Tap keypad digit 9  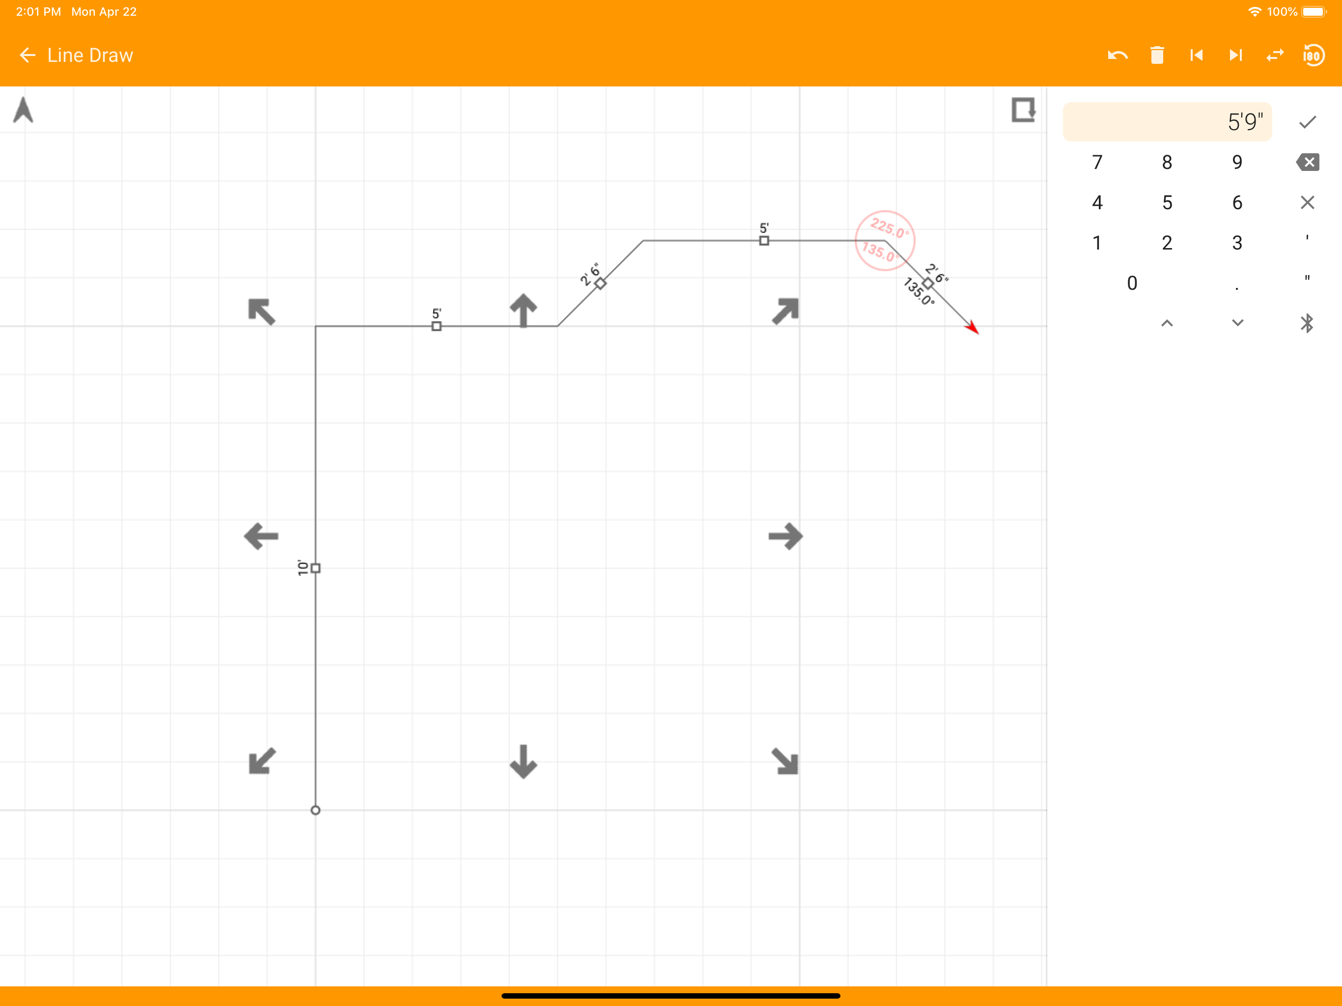1237,162
